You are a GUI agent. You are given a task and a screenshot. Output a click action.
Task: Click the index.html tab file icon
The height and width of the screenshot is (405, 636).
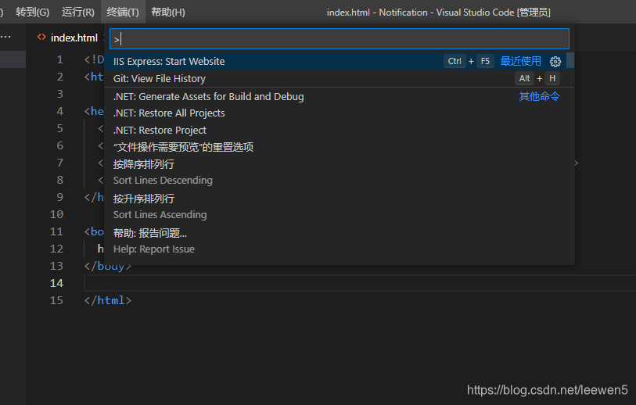(41, 38)
